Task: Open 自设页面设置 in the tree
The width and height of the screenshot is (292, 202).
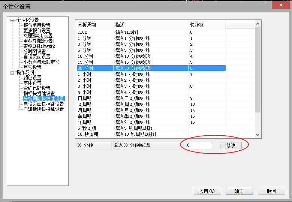Action: [x=37, y=57]
